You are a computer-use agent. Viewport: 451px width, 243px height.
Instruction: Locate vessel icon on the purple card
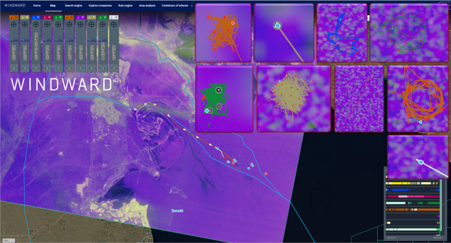coord(81,68)
